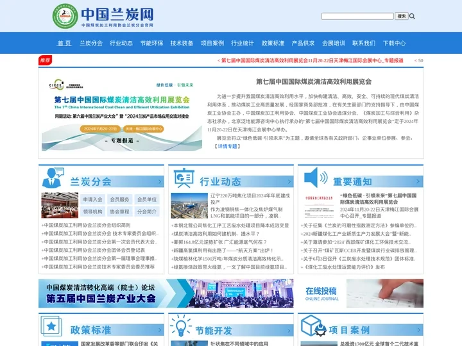Open 会展培训 in navigation bar
Screen dimensions: 462x346
tap(334, 44)
